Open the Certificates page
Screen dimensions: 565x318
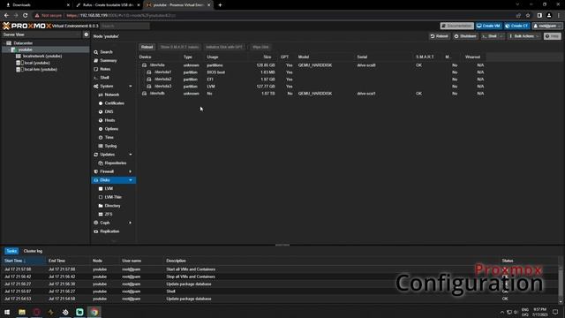[x=114, y=103]
